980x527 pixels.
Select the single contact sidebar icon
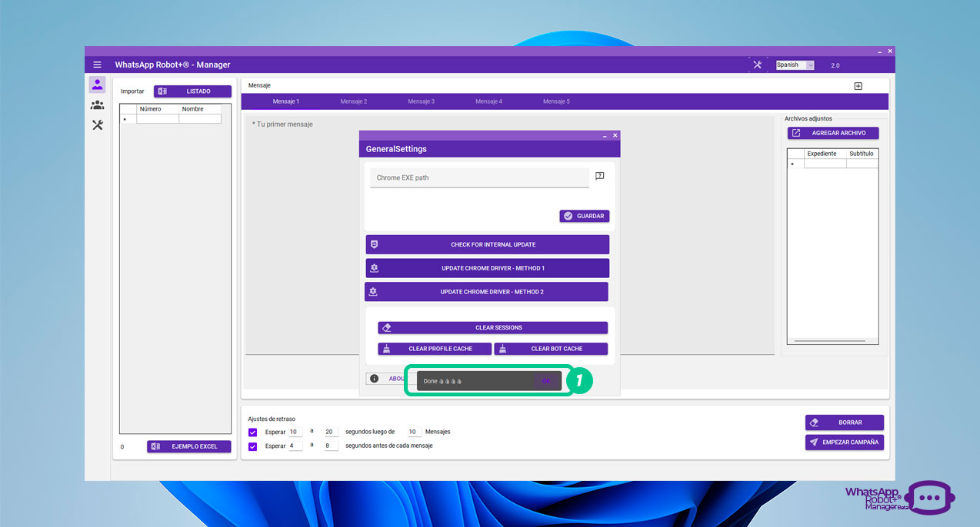97,85
